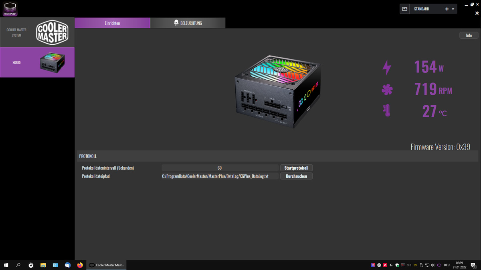Click the DEU language indicator
The image size is (481, 270).
(447, 265)
